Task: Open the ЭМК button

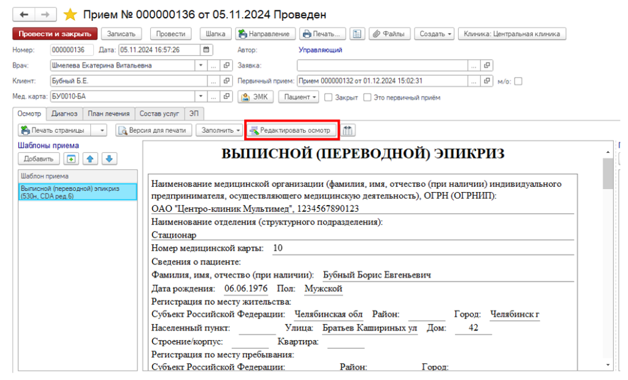Action: [256, 97]
